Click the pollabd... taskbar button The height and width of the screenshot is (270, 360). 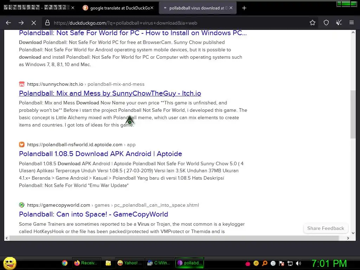coord(190,263)
